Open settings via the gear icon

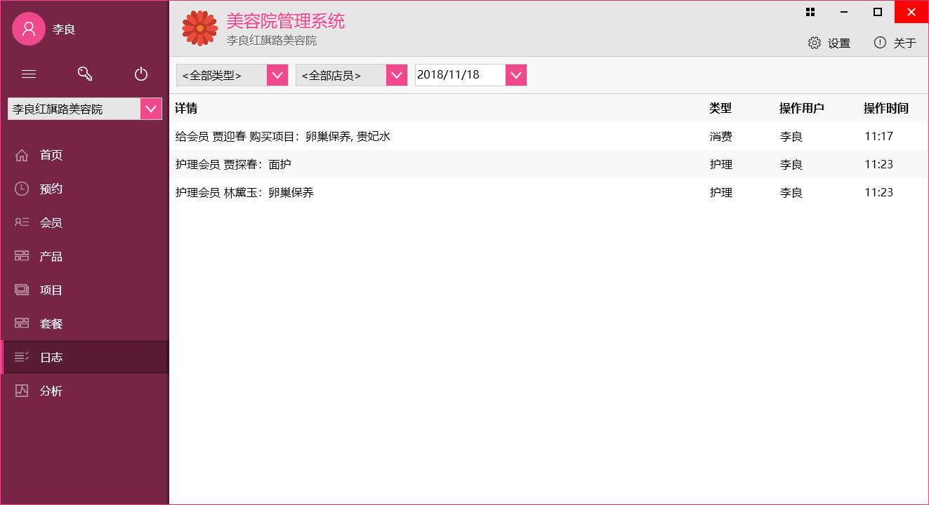815,43
